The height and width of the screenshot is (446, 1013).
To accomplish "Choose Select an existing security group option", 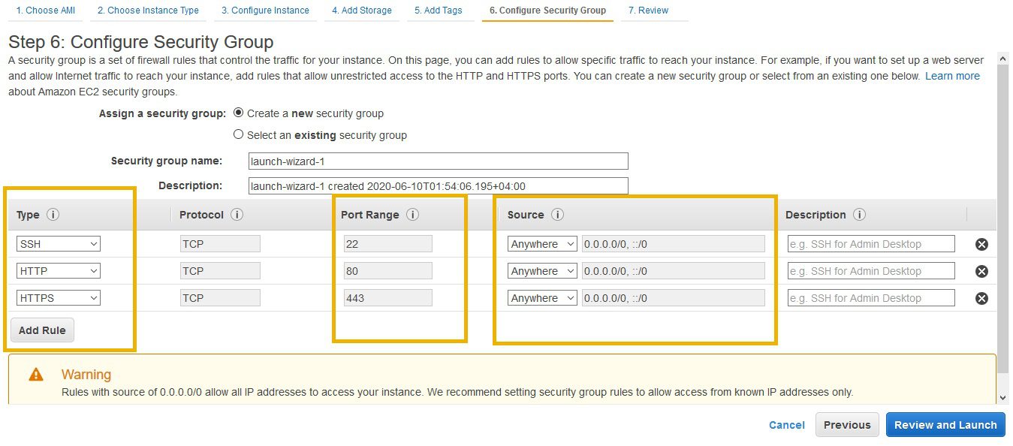I will [x=239, y=135].
